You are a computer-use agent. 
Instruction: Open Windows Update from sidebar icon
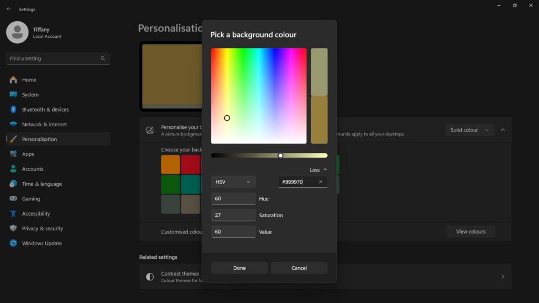pyautogui.click(x=13, y=244)
